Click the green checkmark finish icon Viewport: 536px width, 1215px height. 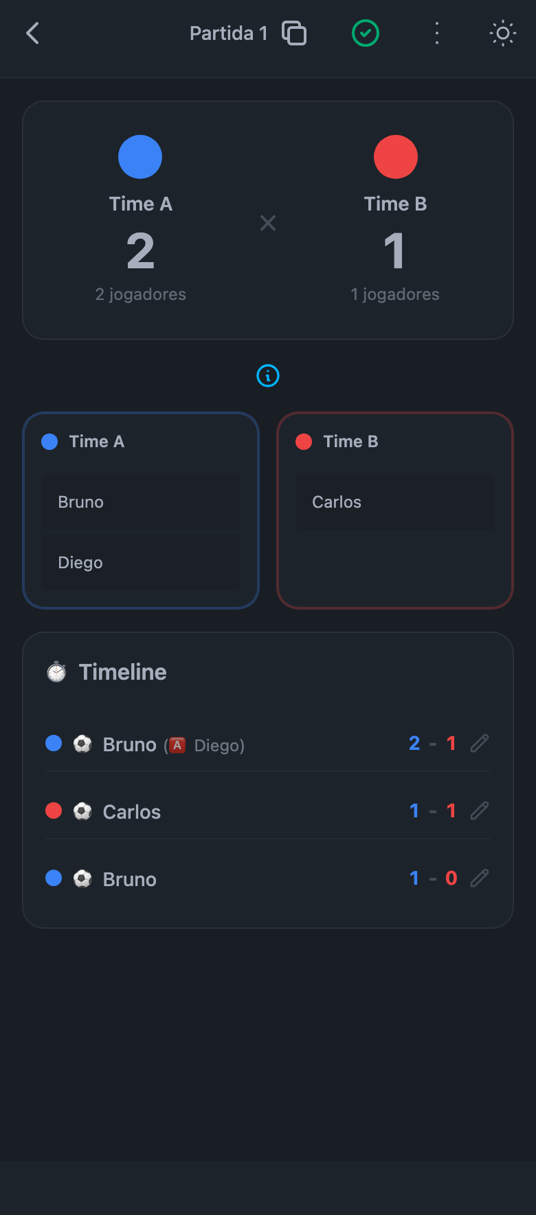tap(366, 33)
